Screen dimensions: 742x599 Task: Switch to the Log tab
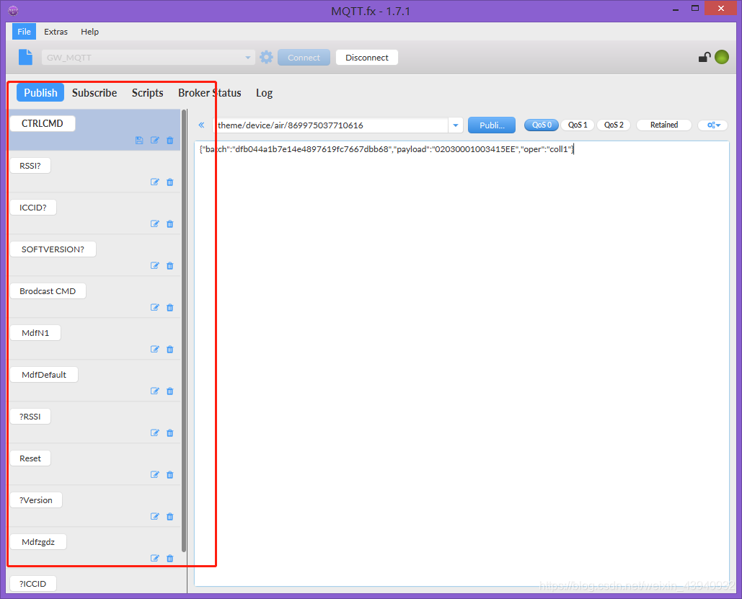click(264, 93)
